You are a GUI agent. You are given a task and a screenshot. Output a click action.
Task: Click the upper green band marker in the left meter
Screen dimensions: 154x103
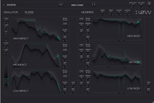[x=6, y=79]
